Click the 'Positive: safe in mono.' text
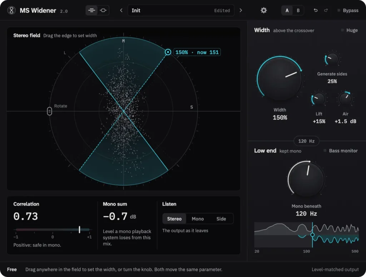Viewport: 366px width, 277px height. pyautogui.click(x=37, y=245)
